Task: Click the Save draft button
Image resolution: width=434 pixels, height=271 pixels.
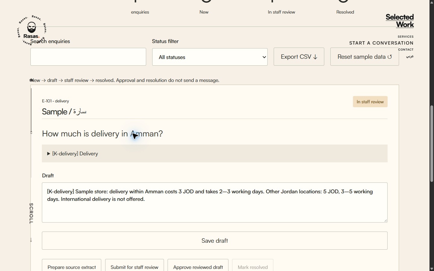Action: 215,241
